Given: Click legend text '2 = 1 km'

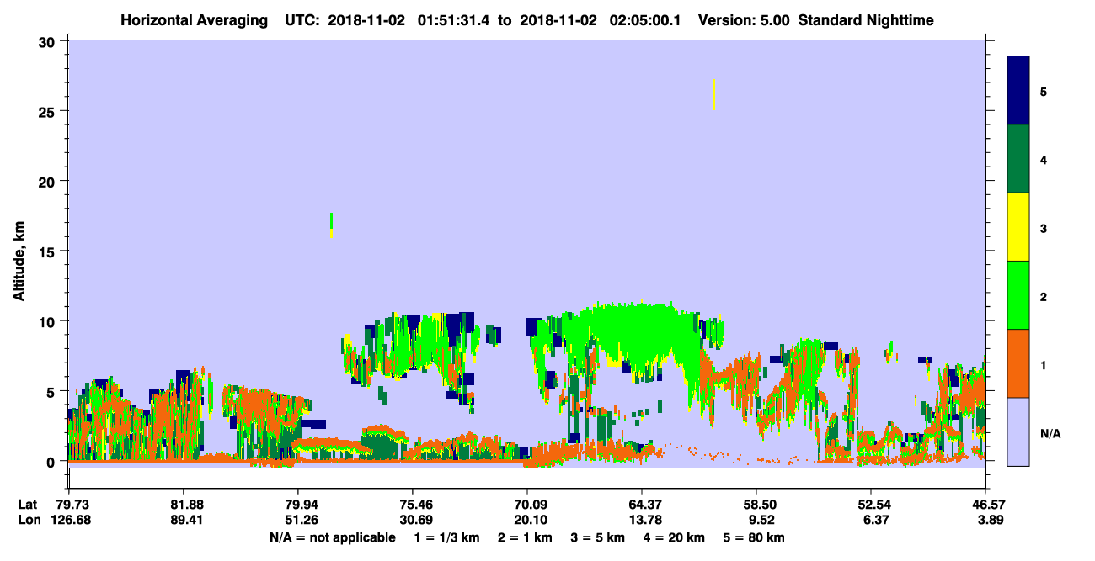Looking at the screenshot, I should (x=525, y=537).
